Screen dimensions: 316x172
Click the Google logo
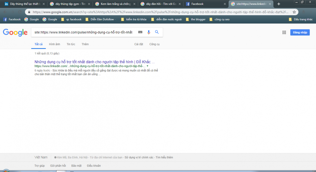point(15,32)
